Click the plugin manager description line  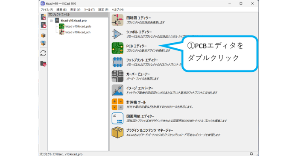173,135
